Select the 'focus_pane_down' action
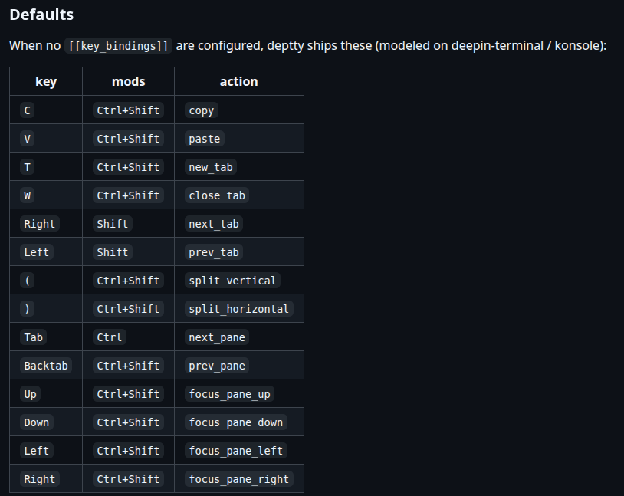 pos(236,422)
